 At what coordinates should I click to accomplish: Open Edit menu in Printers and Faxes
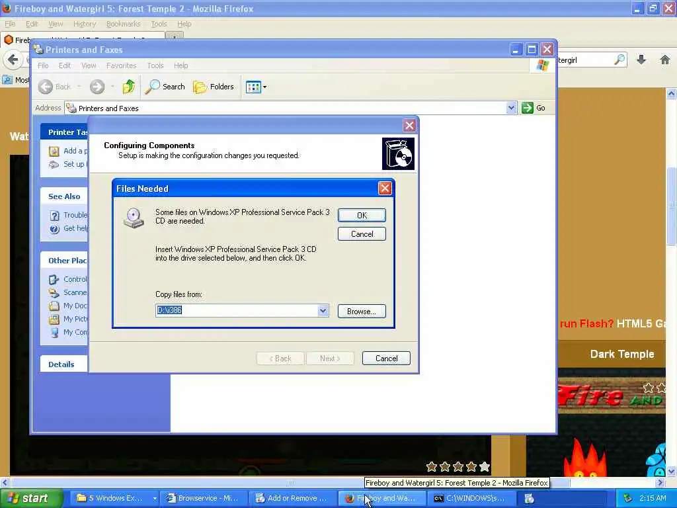point(64,65)
